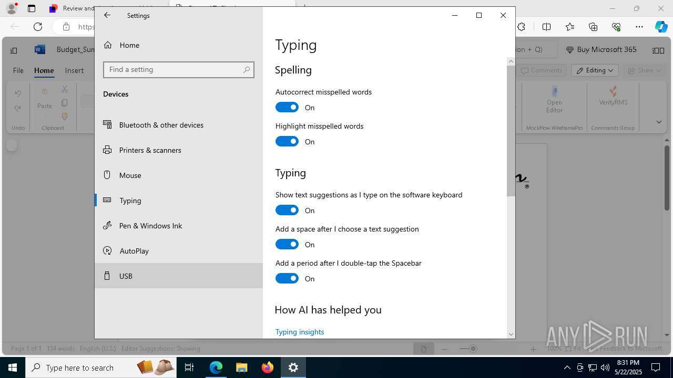
Task: Open Copilot icon in Edge toolbar
Action: [x=661, y=27]
